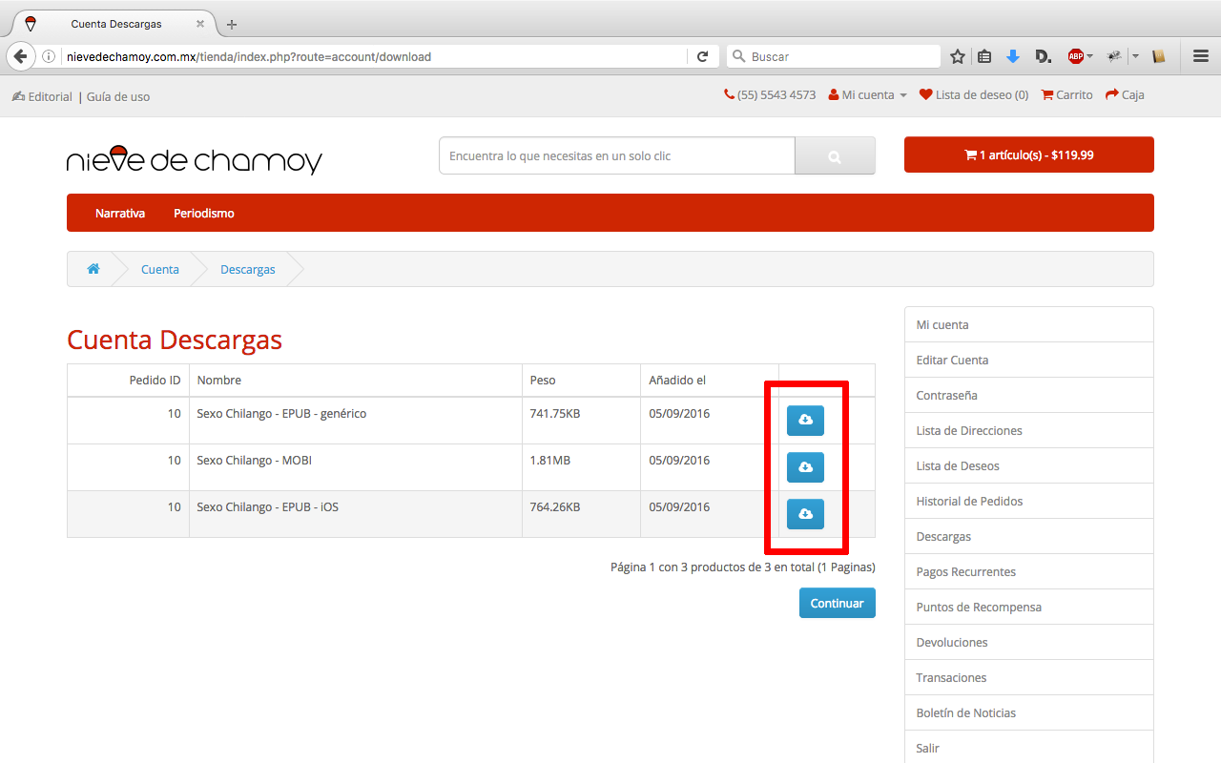Click Salir to log out
1221x763 pixels.
tap(1029, 748)
